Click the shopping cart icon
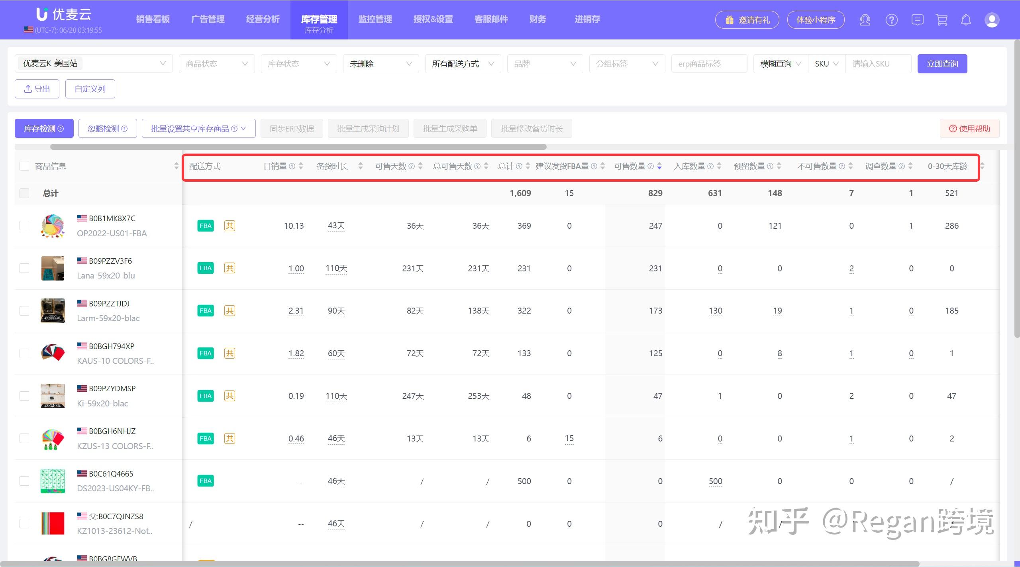This screenshot has height=567, width=1020. 942,20
